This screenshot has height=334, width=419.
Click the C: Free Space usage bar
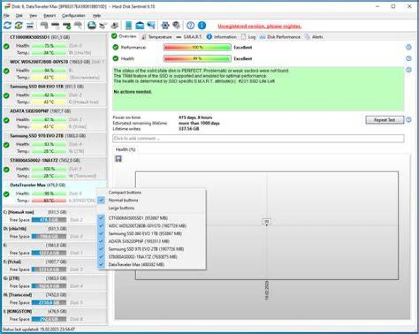point(49,219)
